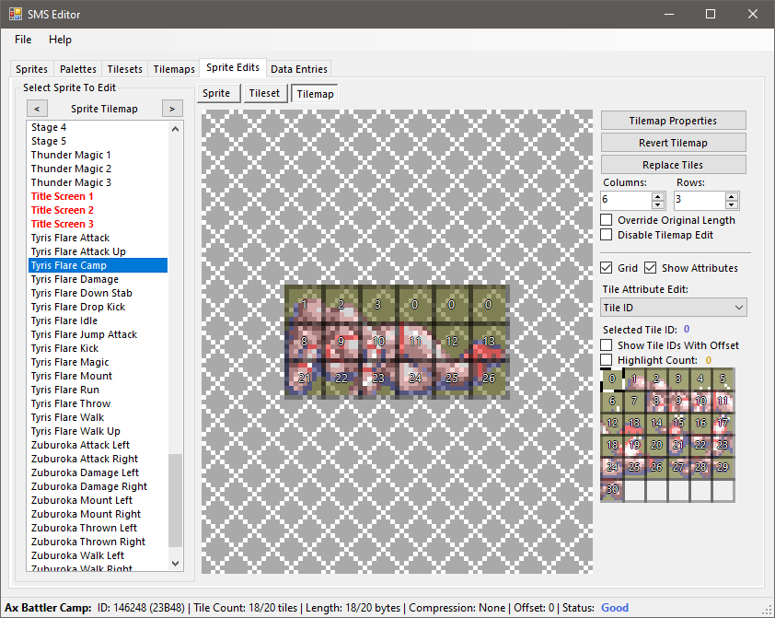Choose tile 30 in the tileset palette
Image resolution: width=775 pixels, height=618 pixels.
(x=612, y=489)
